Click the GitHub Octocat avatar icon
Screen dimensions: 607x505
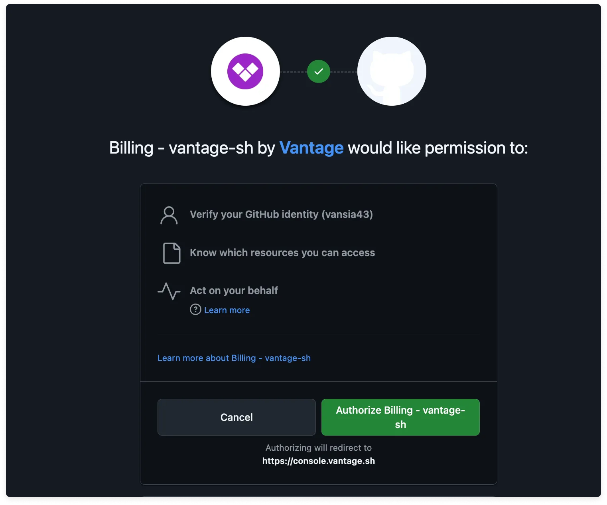(x=392, y=71)
